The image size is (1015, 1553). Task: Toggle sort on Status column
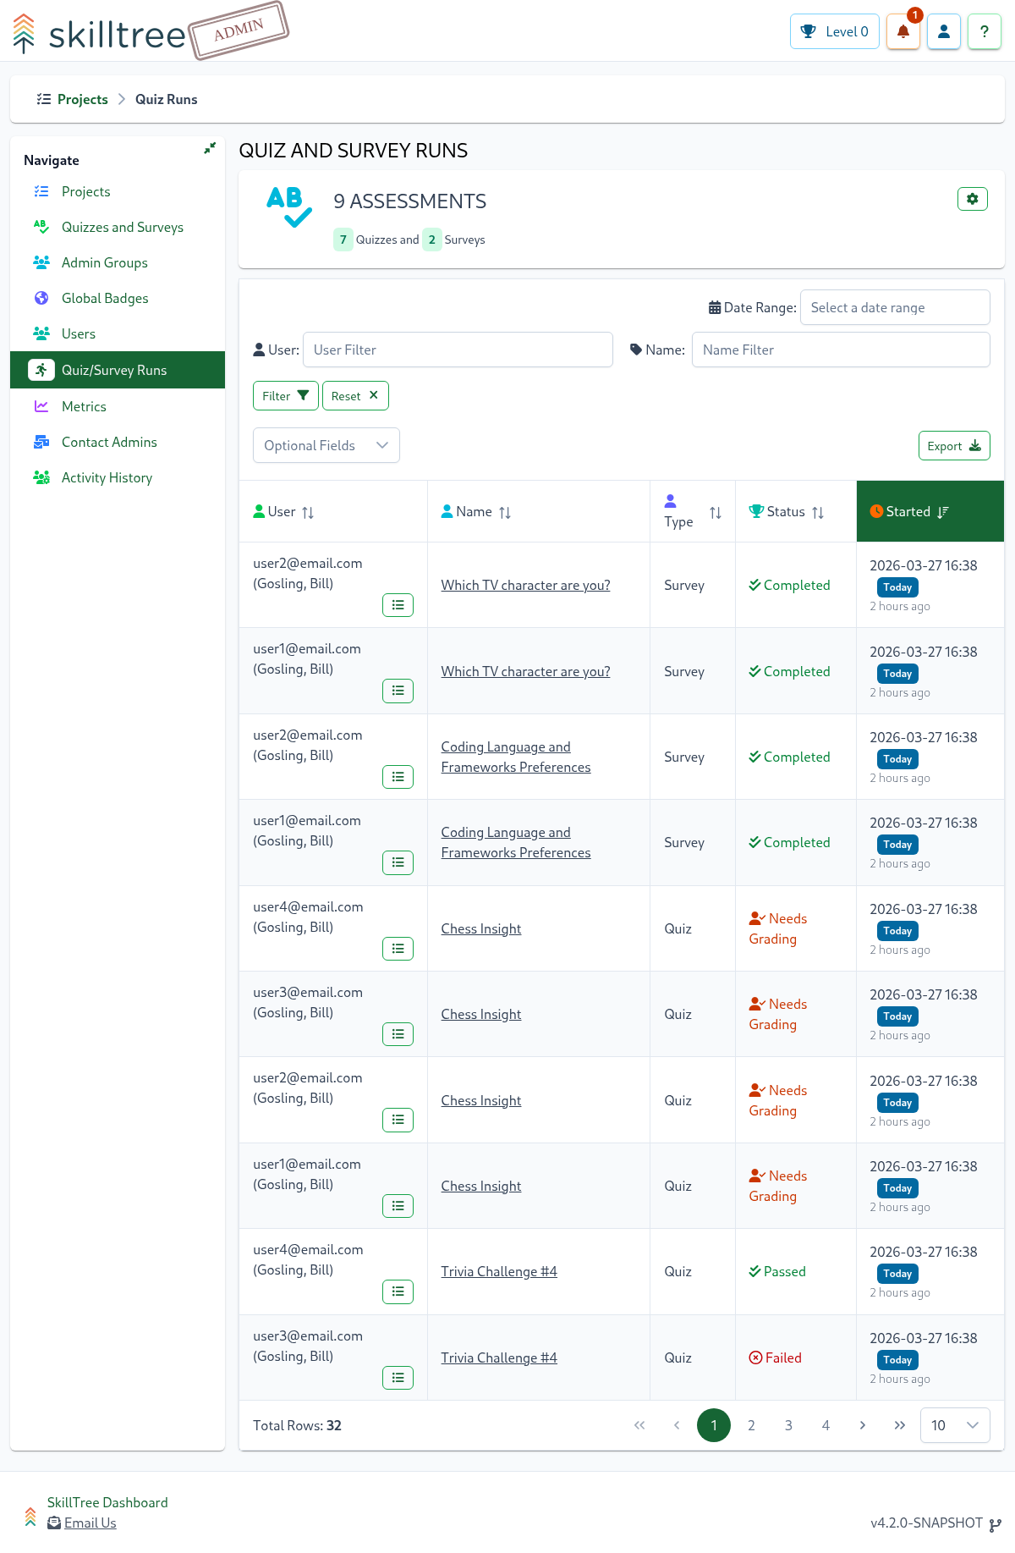click(817, 512)
